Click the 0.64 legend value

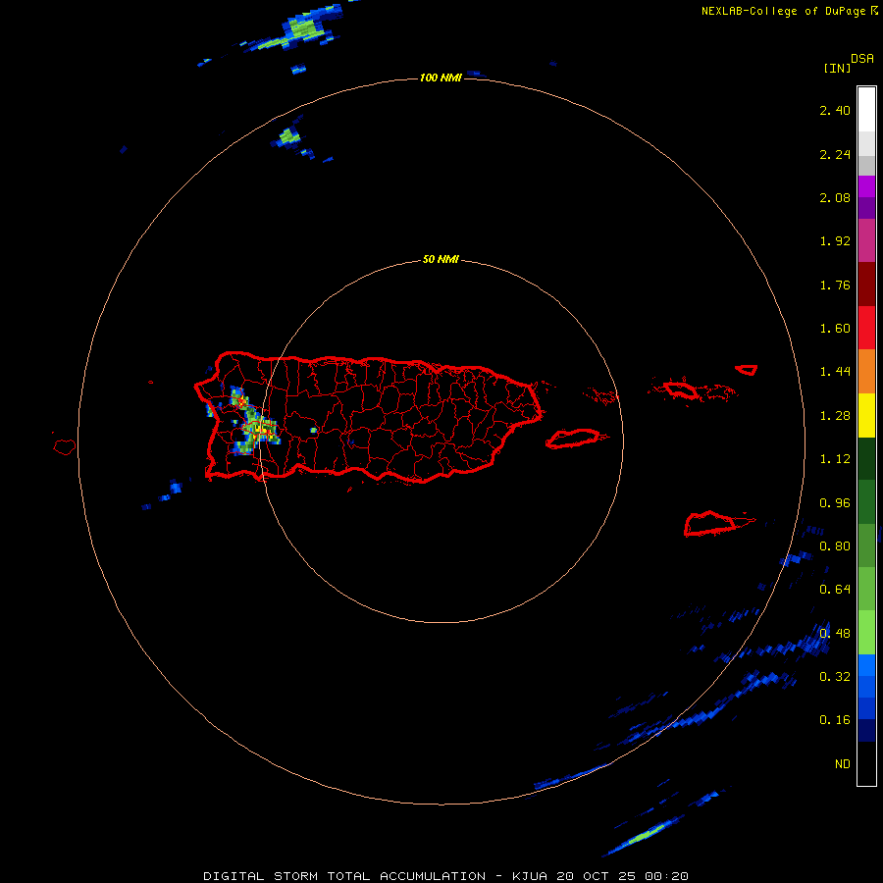coord(835,590)
